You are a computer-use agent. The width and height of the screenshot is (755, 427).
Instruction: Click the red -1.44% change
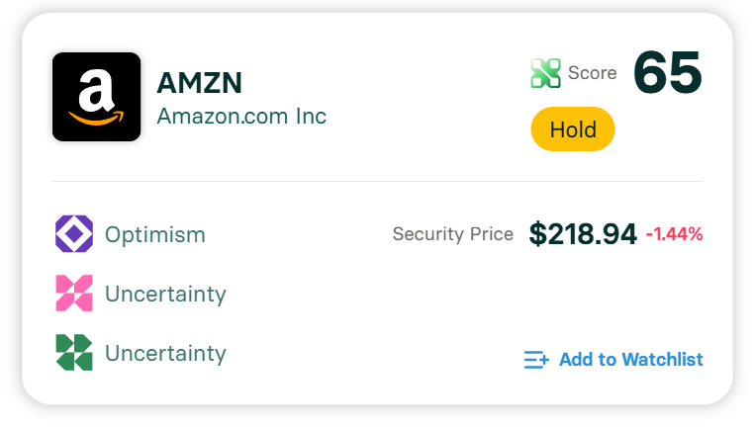pos(674,234)
